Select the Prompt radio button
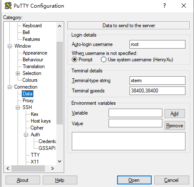 (x=75, y=60)
